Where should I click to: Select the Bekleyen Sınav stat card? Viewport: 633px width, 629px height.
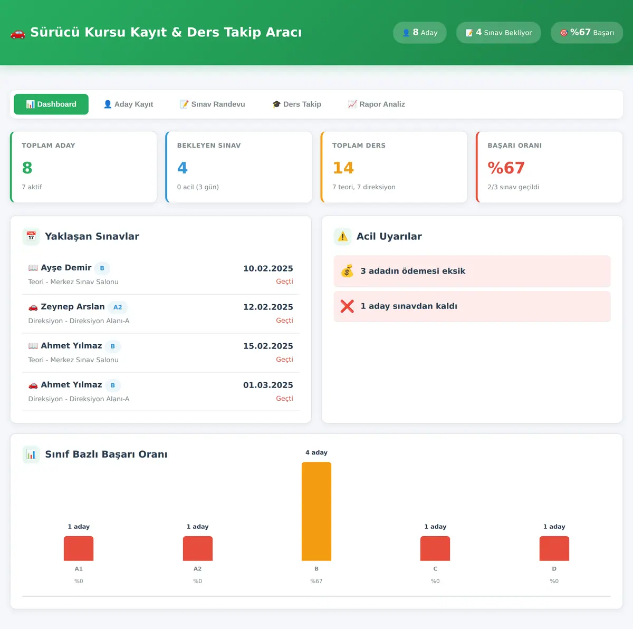239,167
